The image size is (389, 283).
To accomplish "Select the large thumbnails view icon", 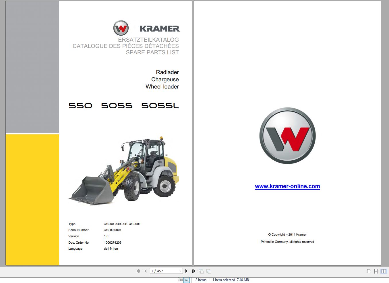I will click(x=187, y=280).
